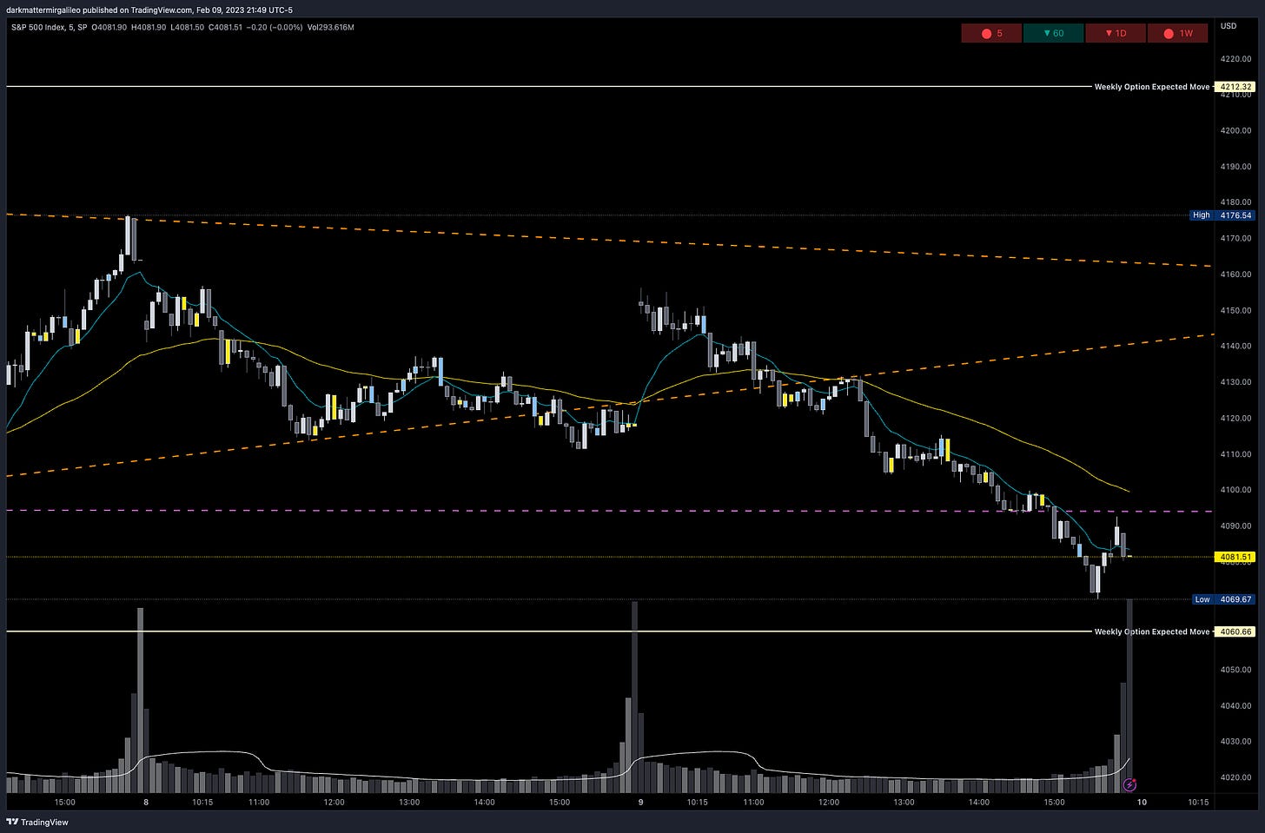The height and width of the screenshot is (833, 1265).
Task: Click upper Weekly Option Expected Move label
Action: [x=1151, y=87]
